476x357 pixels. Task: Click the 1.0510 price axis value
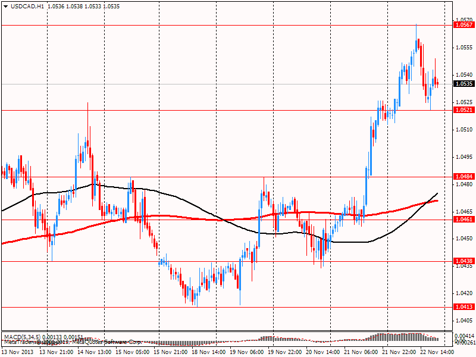(x=464, y=129)
